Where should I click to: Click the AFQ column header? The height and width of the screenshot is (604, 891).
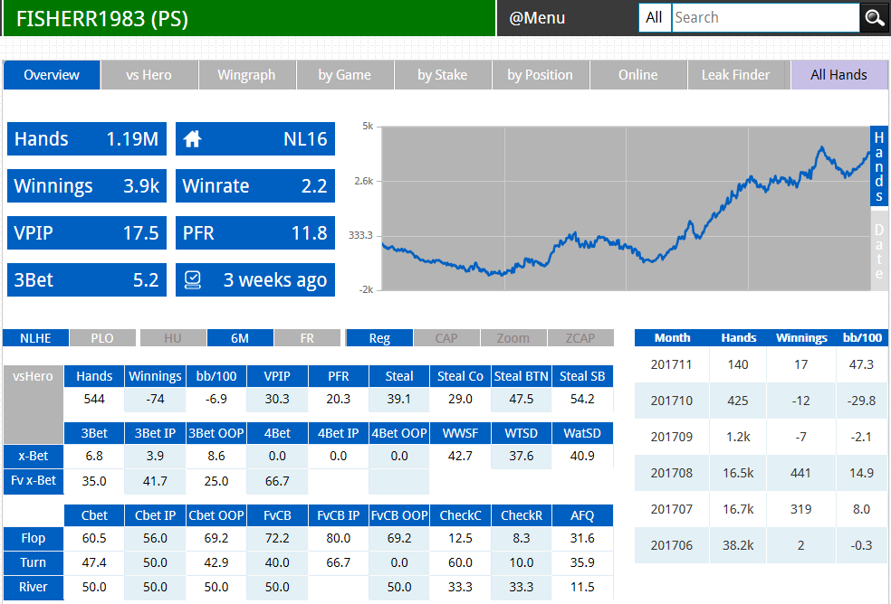coord(582,515)
